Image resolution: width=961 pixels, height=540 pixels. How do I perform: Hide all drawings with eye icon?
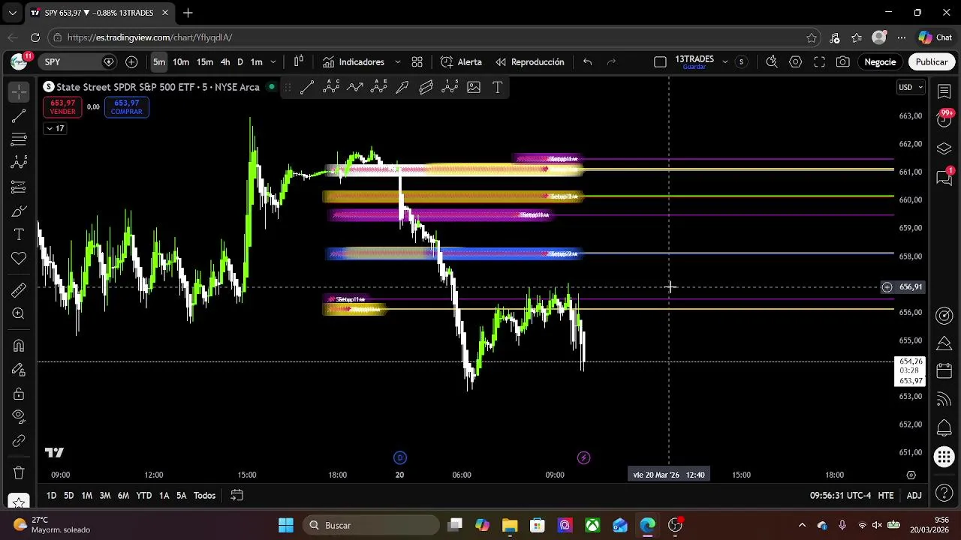pos(19,416)
